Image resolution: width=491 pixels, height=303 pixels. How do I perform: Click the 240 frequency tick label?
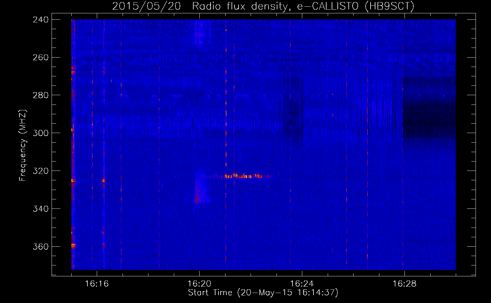[41, 20]
